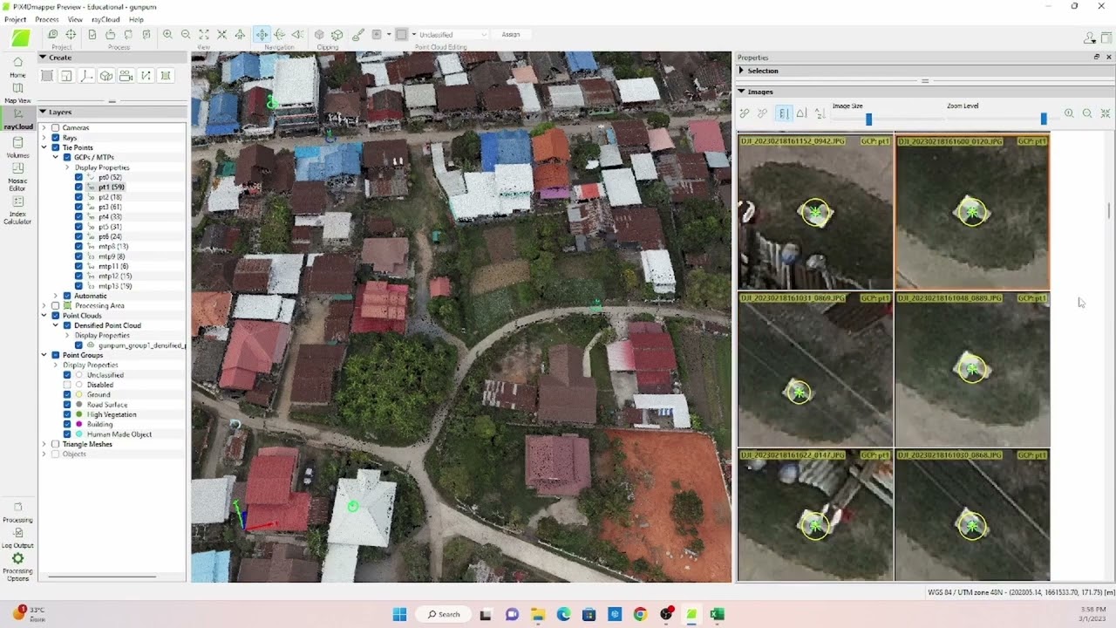Click the new surface icon in Create panel

pyautogui.click(x=166, y=76)
